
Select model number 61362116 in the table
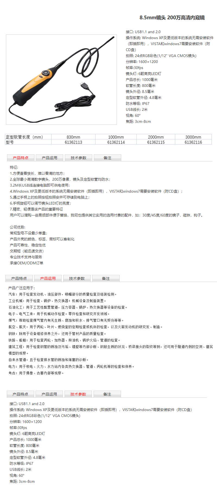point(193,142)
